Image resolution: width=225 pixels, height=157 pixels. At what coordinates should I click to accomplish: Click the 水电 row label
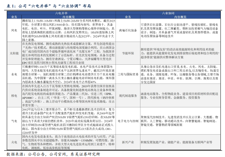click(x=14, y=73)
